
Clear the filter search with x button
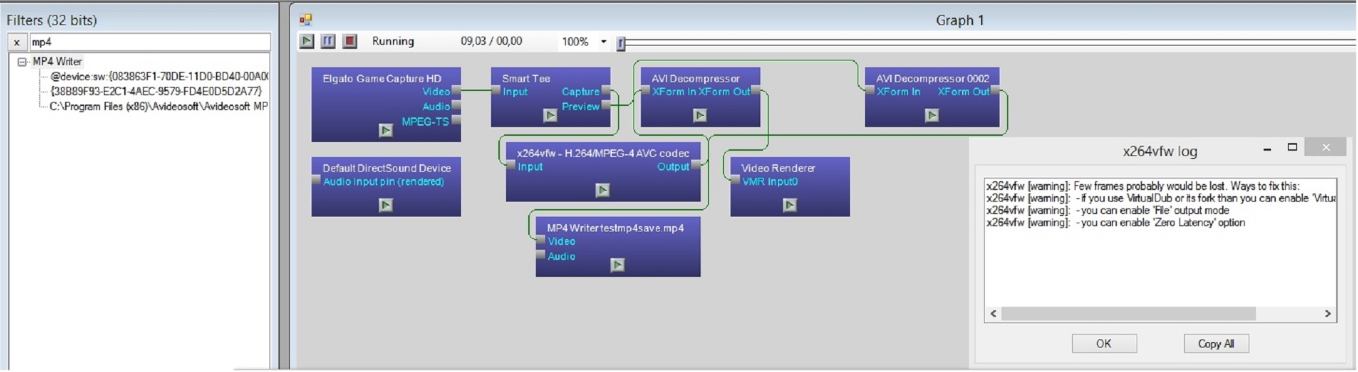(17, 42)
